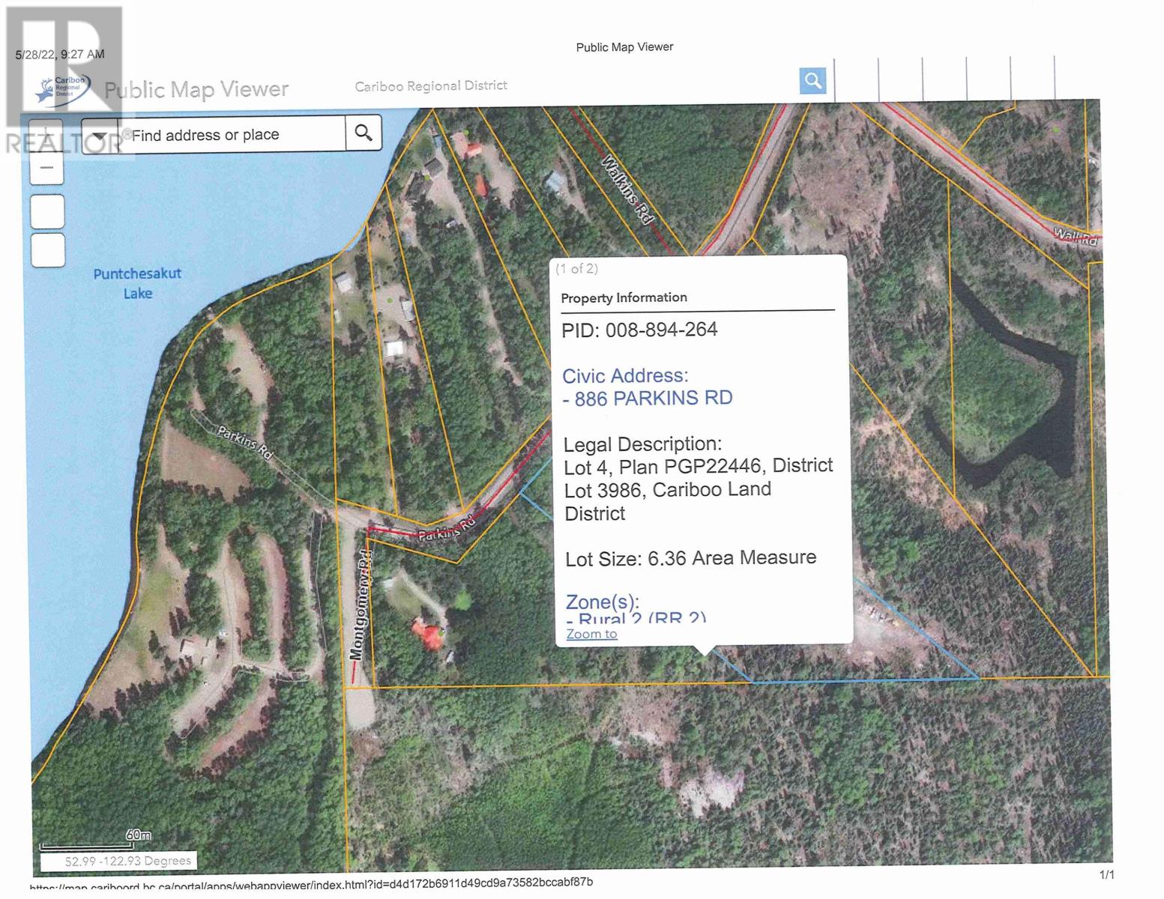Image resolution: width=1164 pixels, height=899 pixels.
Task: Open the search source dropdown arrow
Action: (x=100, y=135)
